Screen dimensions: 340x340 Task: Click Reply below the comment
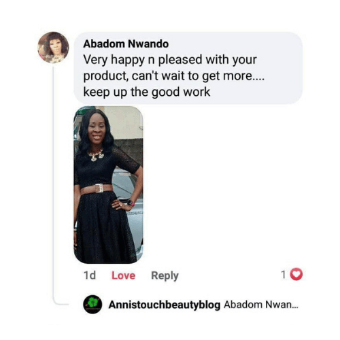click(x=165, y=276)
